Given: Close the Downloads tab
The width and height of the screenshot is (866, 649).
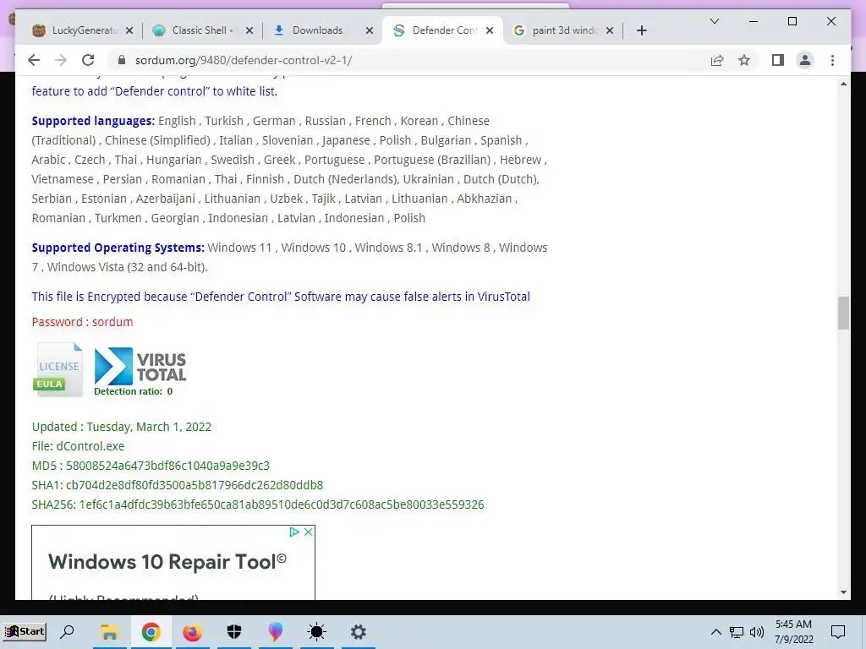Looking at the screenshot, I should (370, 30).
